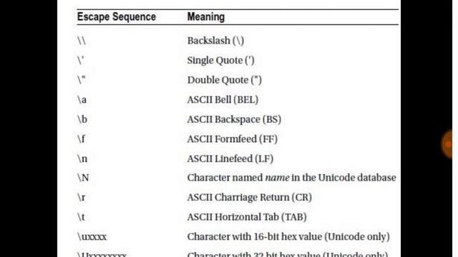
Task: Click the '16-bit hex value' description
Action: click(x=288, y=236)
